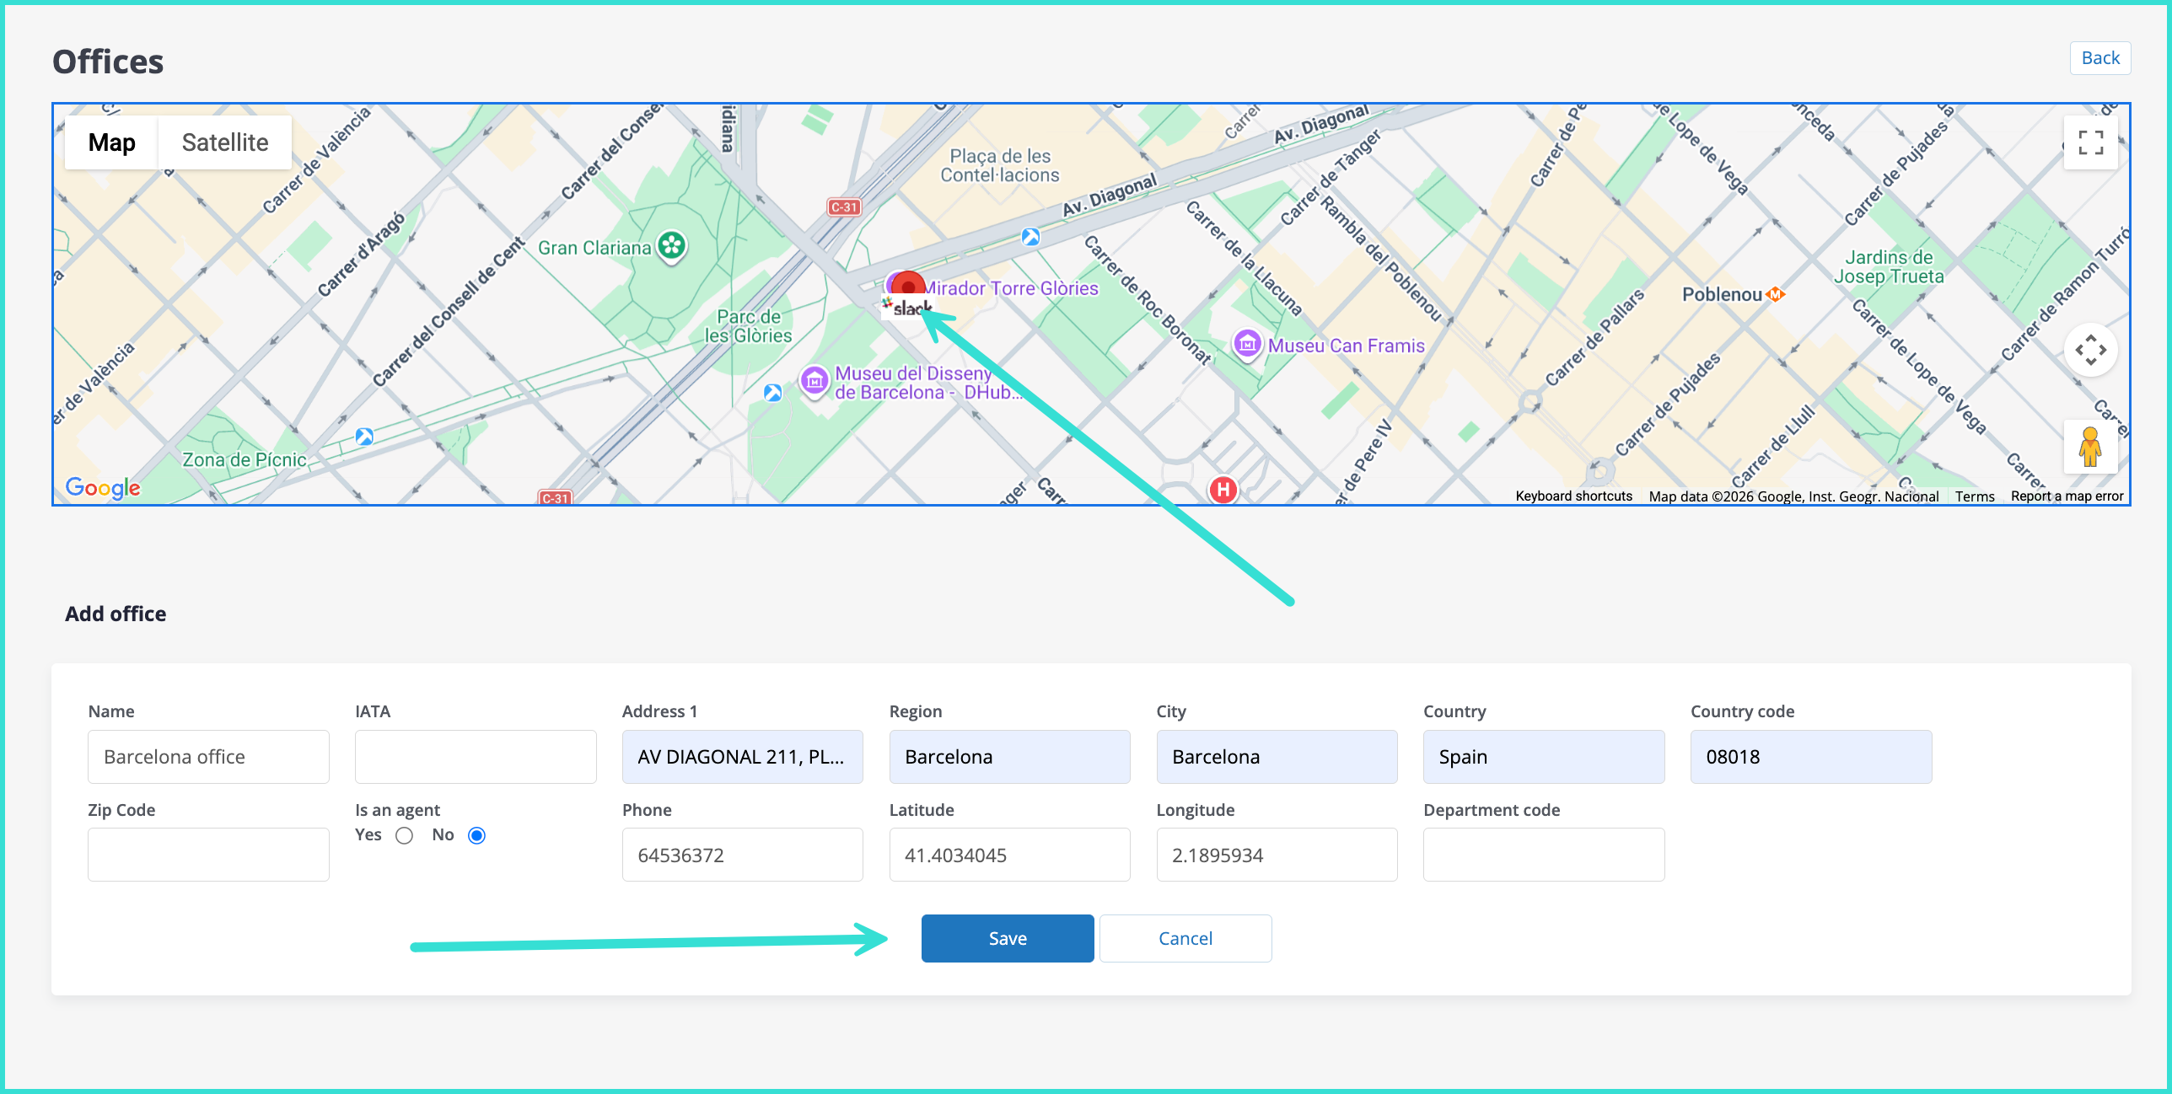This screenshot has width=2172, height=1094.
Task: Click the Gran Clariana park pin
Action: 672,246
